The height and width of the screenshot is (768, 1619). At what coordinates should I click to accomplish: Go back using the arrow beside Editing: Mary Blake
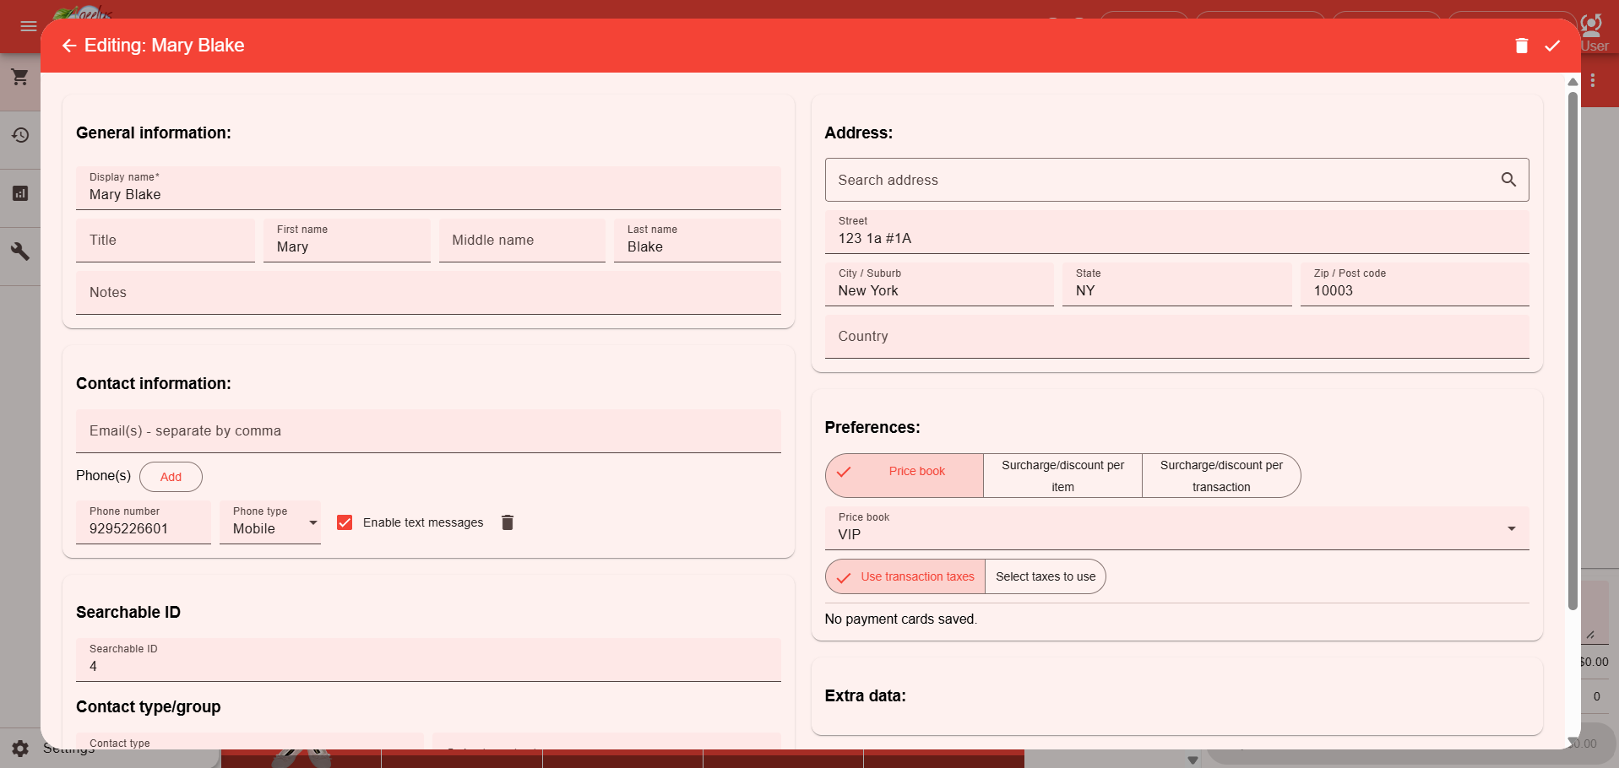[69, 46]
